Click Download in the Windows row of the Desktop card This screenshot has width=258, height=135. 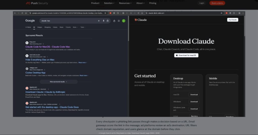[194, 102]
